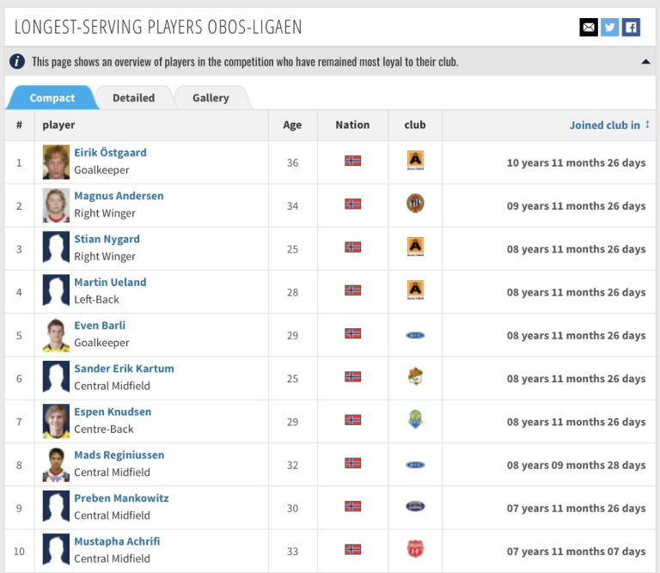Switch to the Detailed tab
This screenshot has height=573, width=660.
133,98
